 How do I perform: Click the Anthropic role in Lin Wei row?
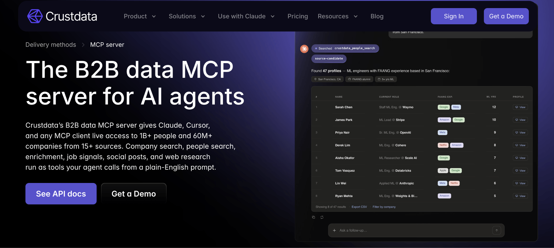click(406, 183)
